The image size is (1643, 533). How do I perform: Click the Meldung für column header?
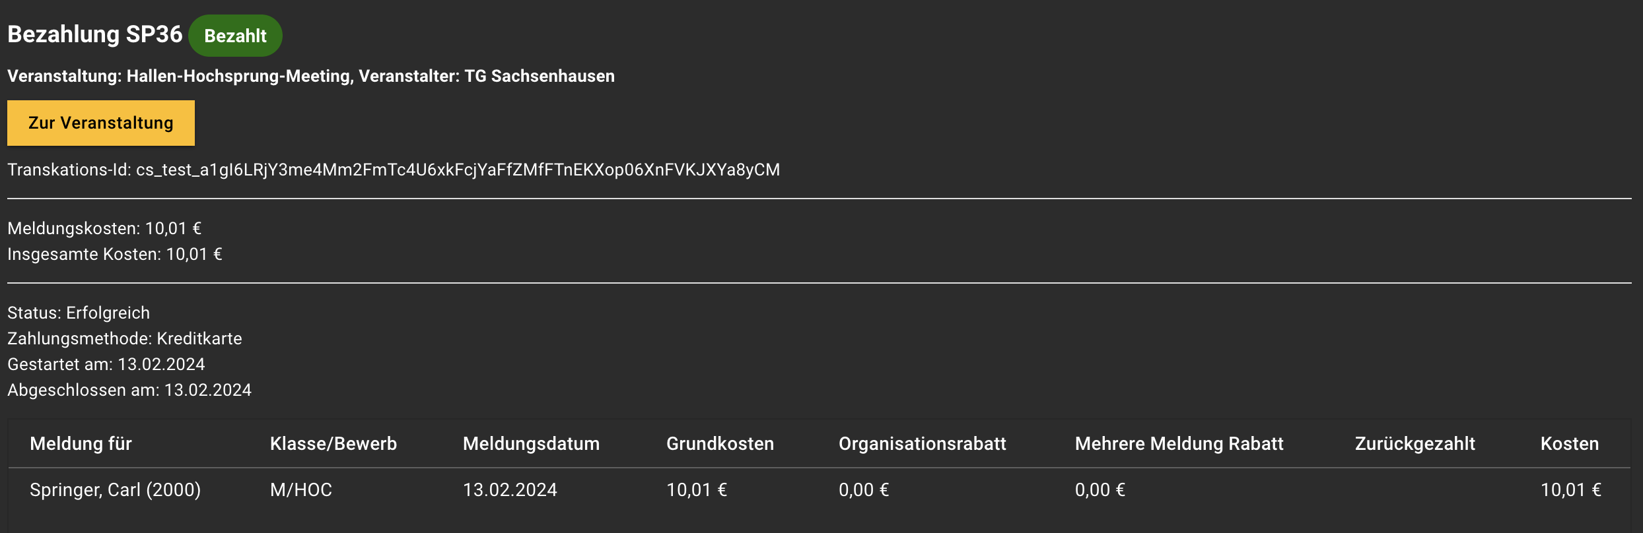(81, 443)
